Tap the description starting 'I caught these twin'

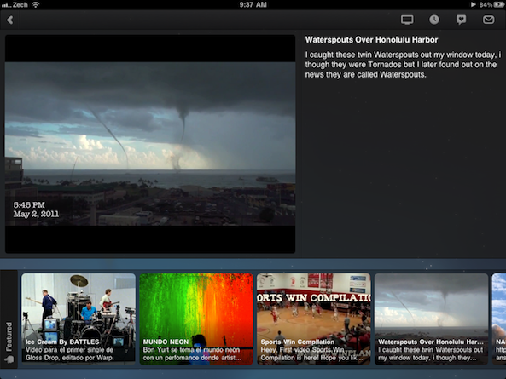(403, 65)
